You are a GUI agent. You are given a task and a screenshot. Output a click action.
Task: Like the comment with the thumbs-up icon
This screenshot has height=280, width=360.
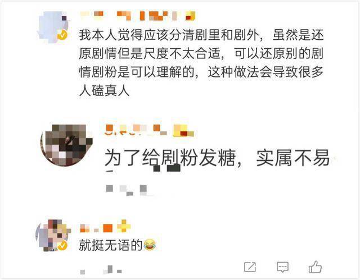click(x=315, y=267)
